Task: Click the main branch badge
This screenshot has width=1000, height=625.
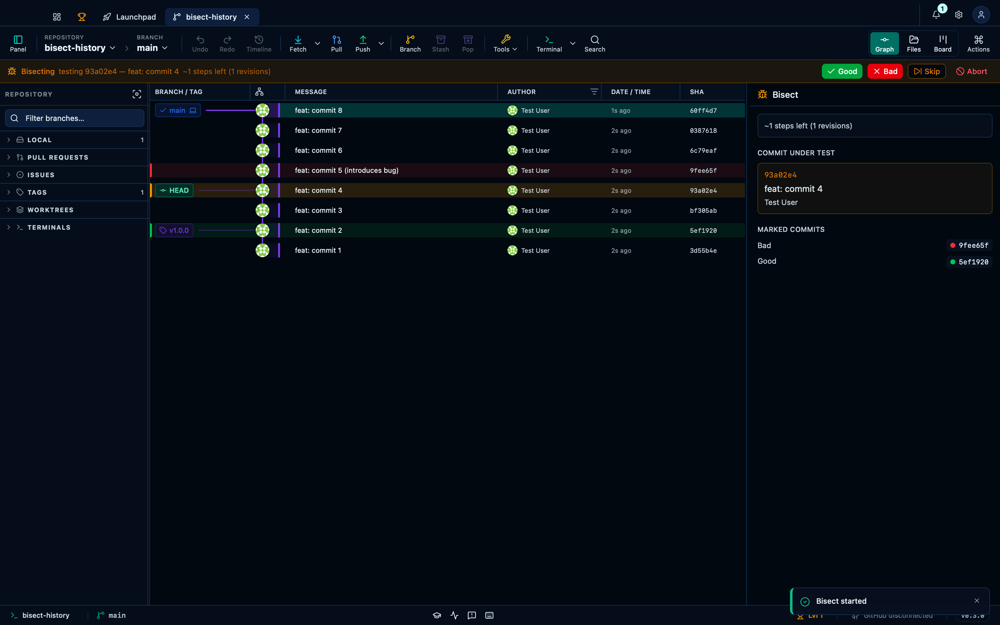Action: click(178, 110)
